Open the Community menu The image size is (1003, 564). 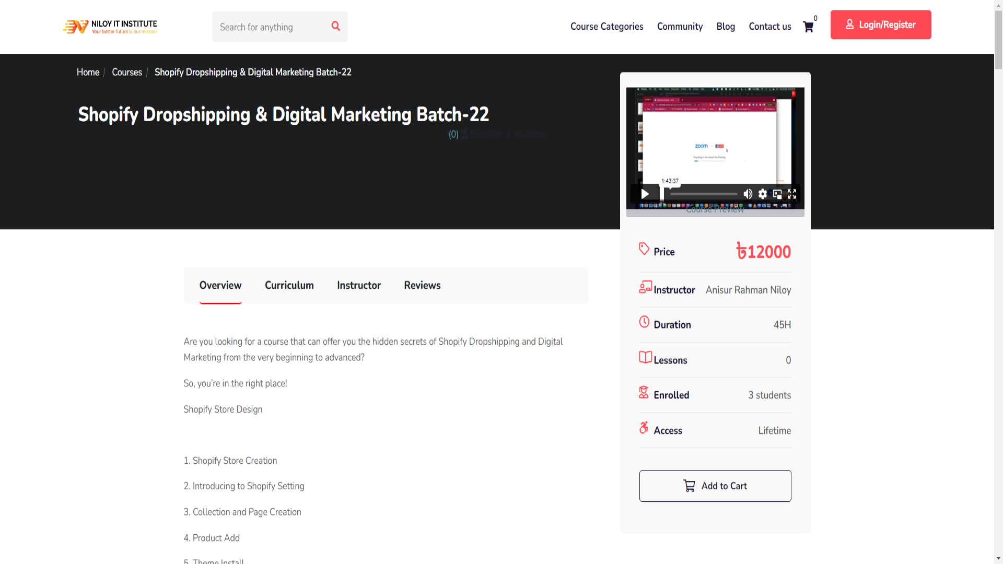(x=680, y=27)
